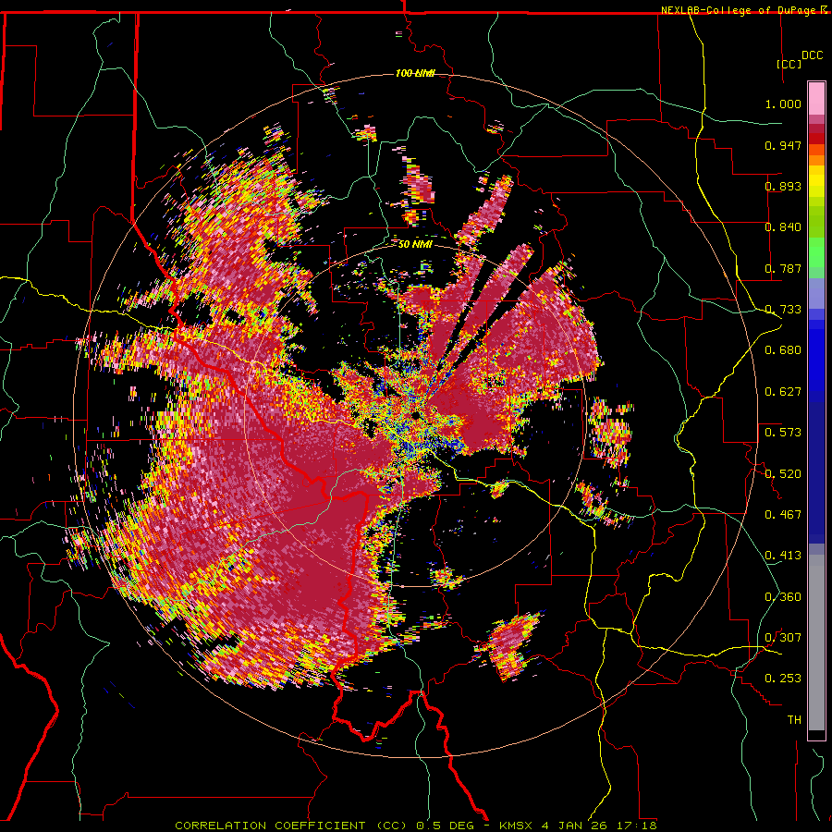
Task: Select the 0.680 value on color scale
Action: coord(783,350)
